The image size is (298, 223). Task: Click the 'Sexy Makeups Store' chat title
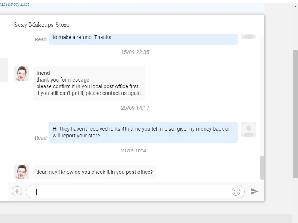42,25
